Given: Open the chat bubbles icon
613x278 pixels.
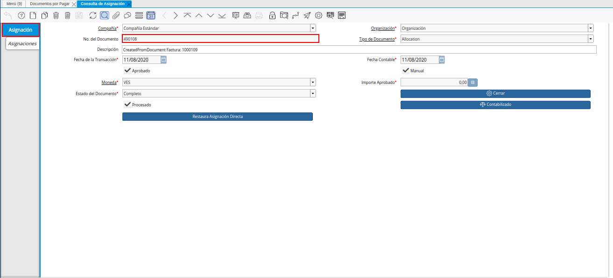Looking at the screenshot, I should coord(127,15).
